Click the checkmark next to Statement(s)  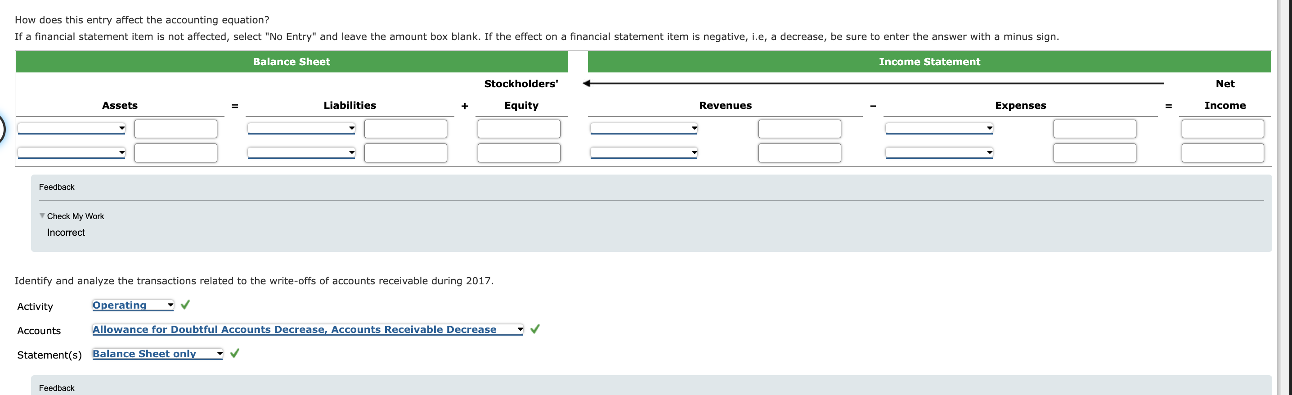(234, 354)
